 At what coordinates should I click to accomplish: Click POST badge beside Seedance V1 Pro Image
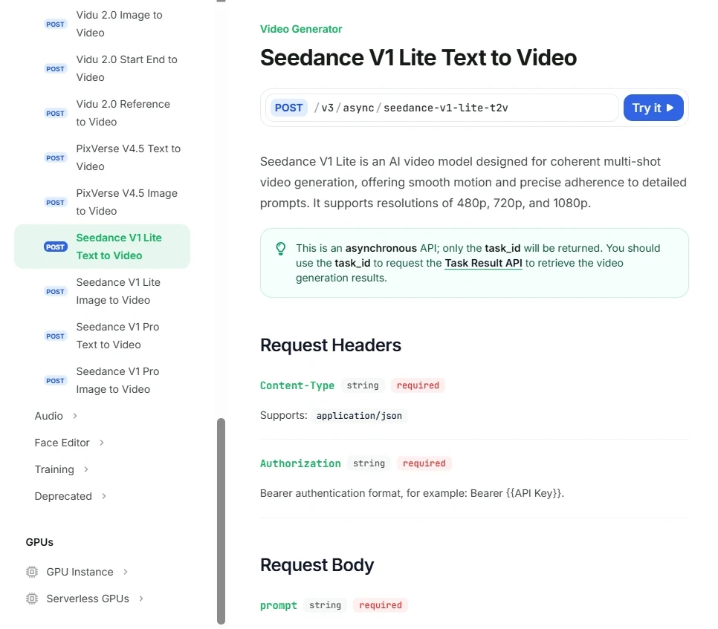coord(56,381)
